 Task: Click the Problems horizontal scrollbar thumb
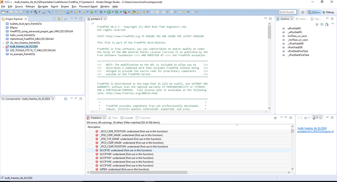click(139, 172)
